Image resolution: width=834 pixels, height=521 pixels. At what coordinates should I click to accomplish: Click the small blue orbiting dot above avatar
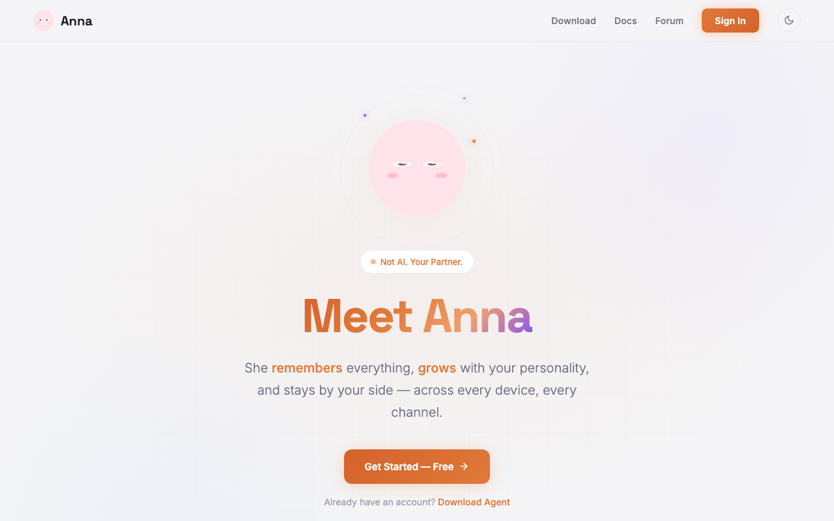464,98
